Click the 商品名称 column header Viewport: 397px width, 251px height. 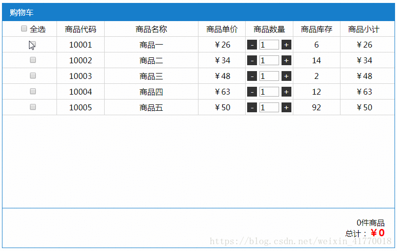pos(151,29)
